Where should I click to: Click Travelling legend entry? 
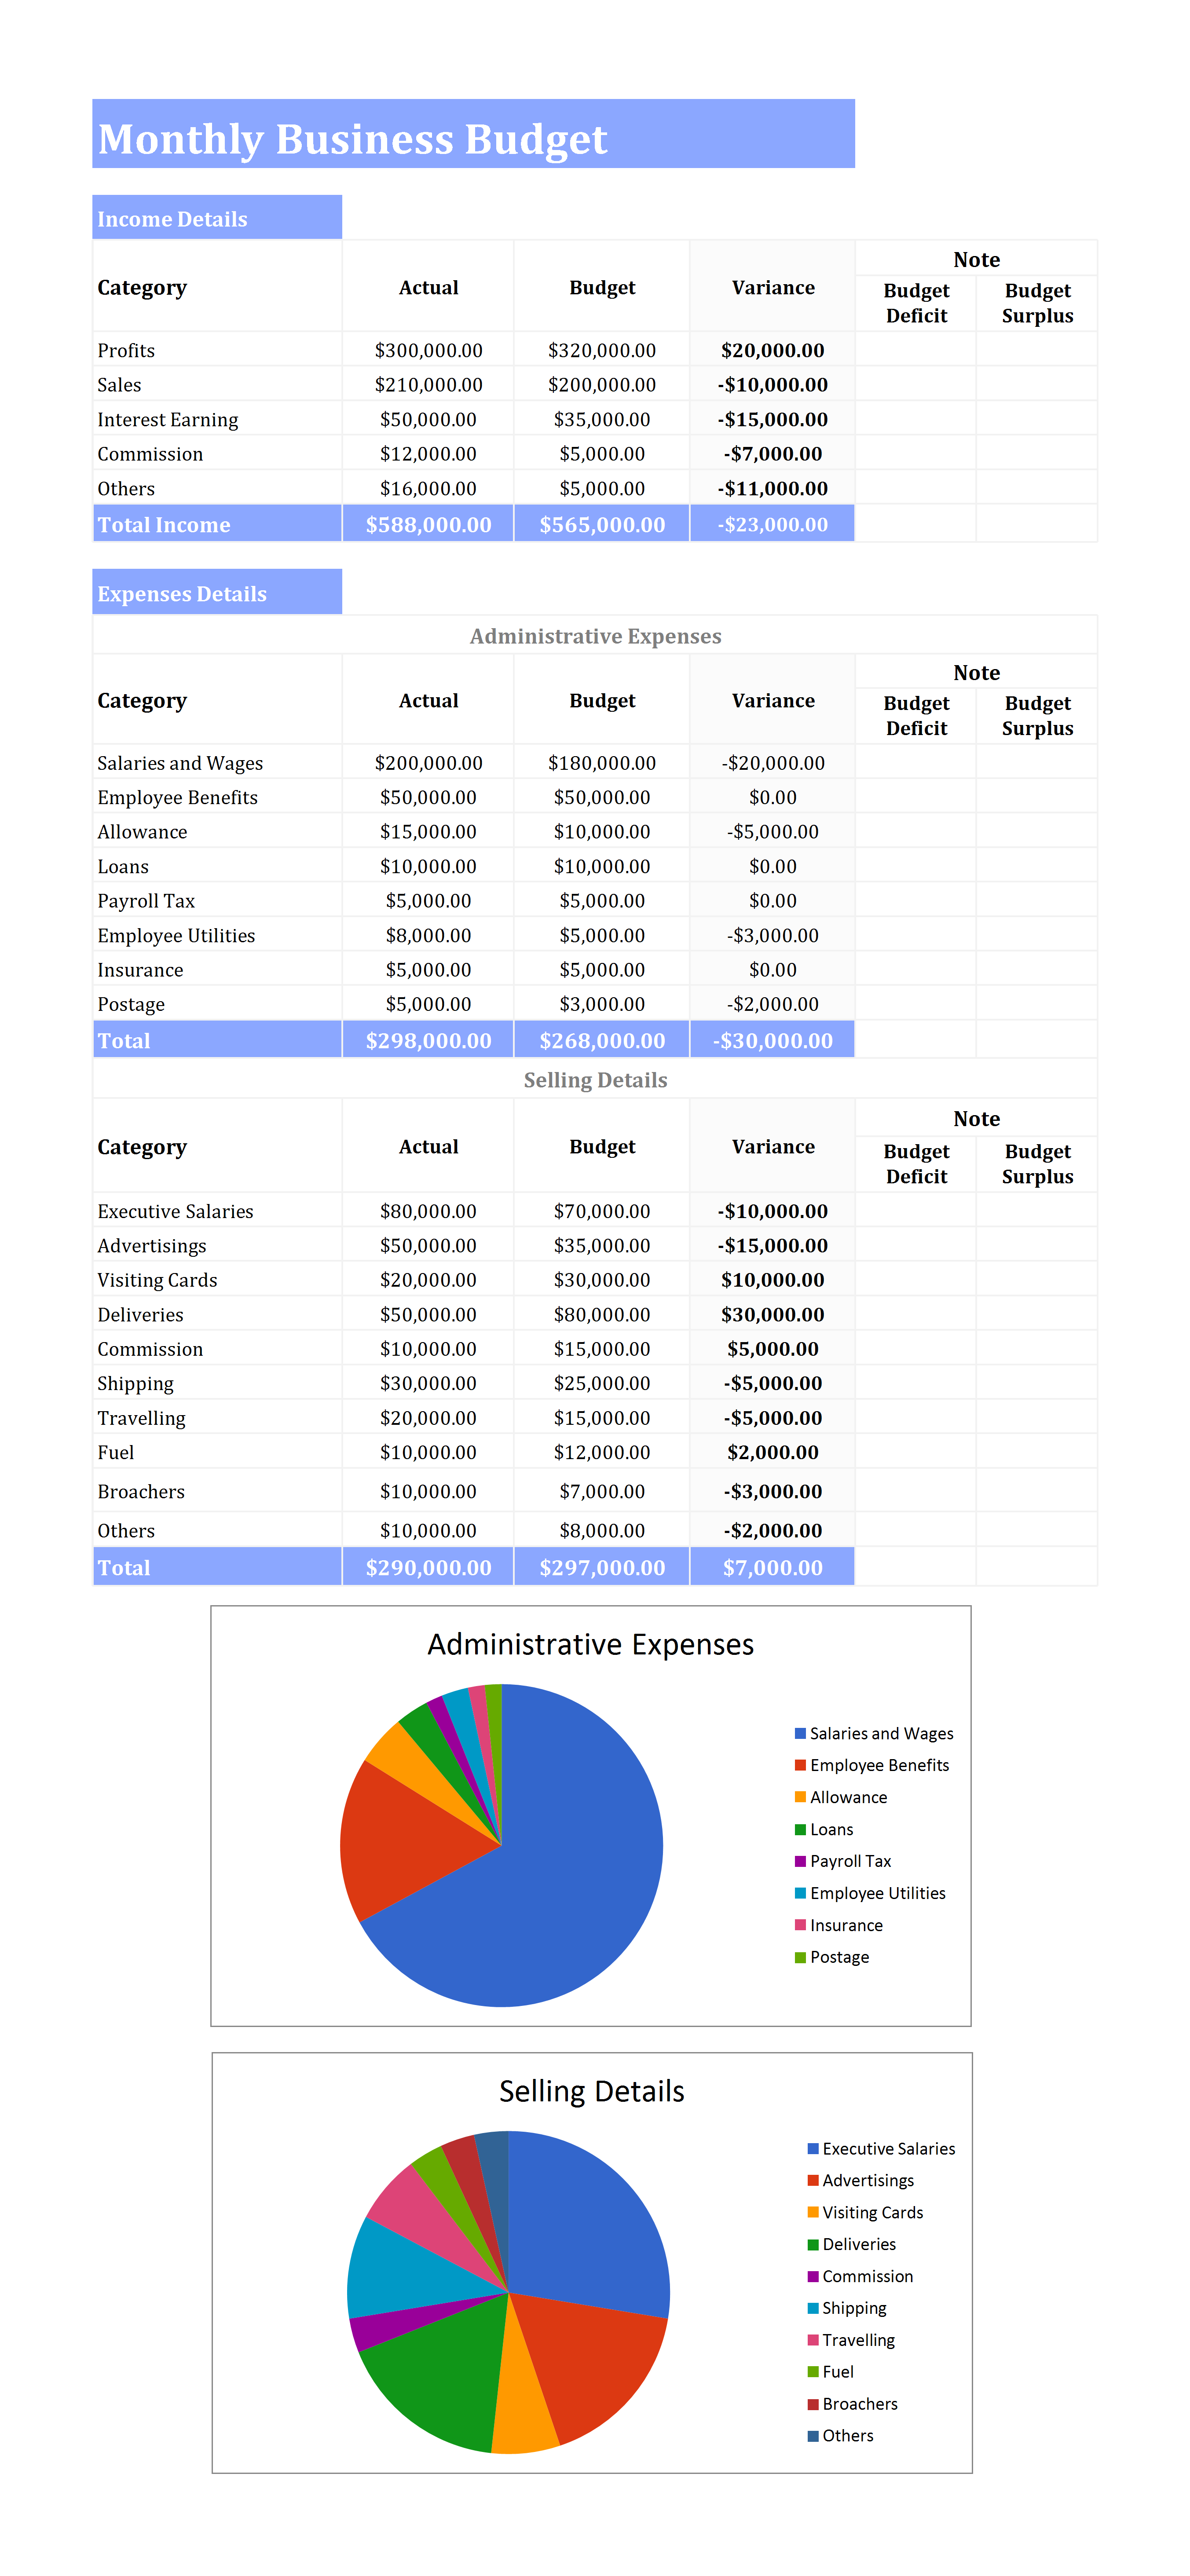click(851, 2340)
